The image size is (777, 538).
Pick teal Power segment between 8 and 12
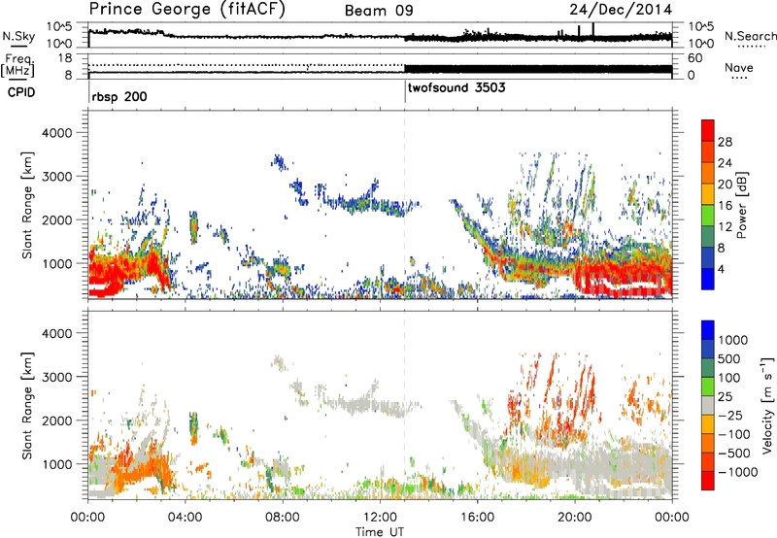pos(708,236)
